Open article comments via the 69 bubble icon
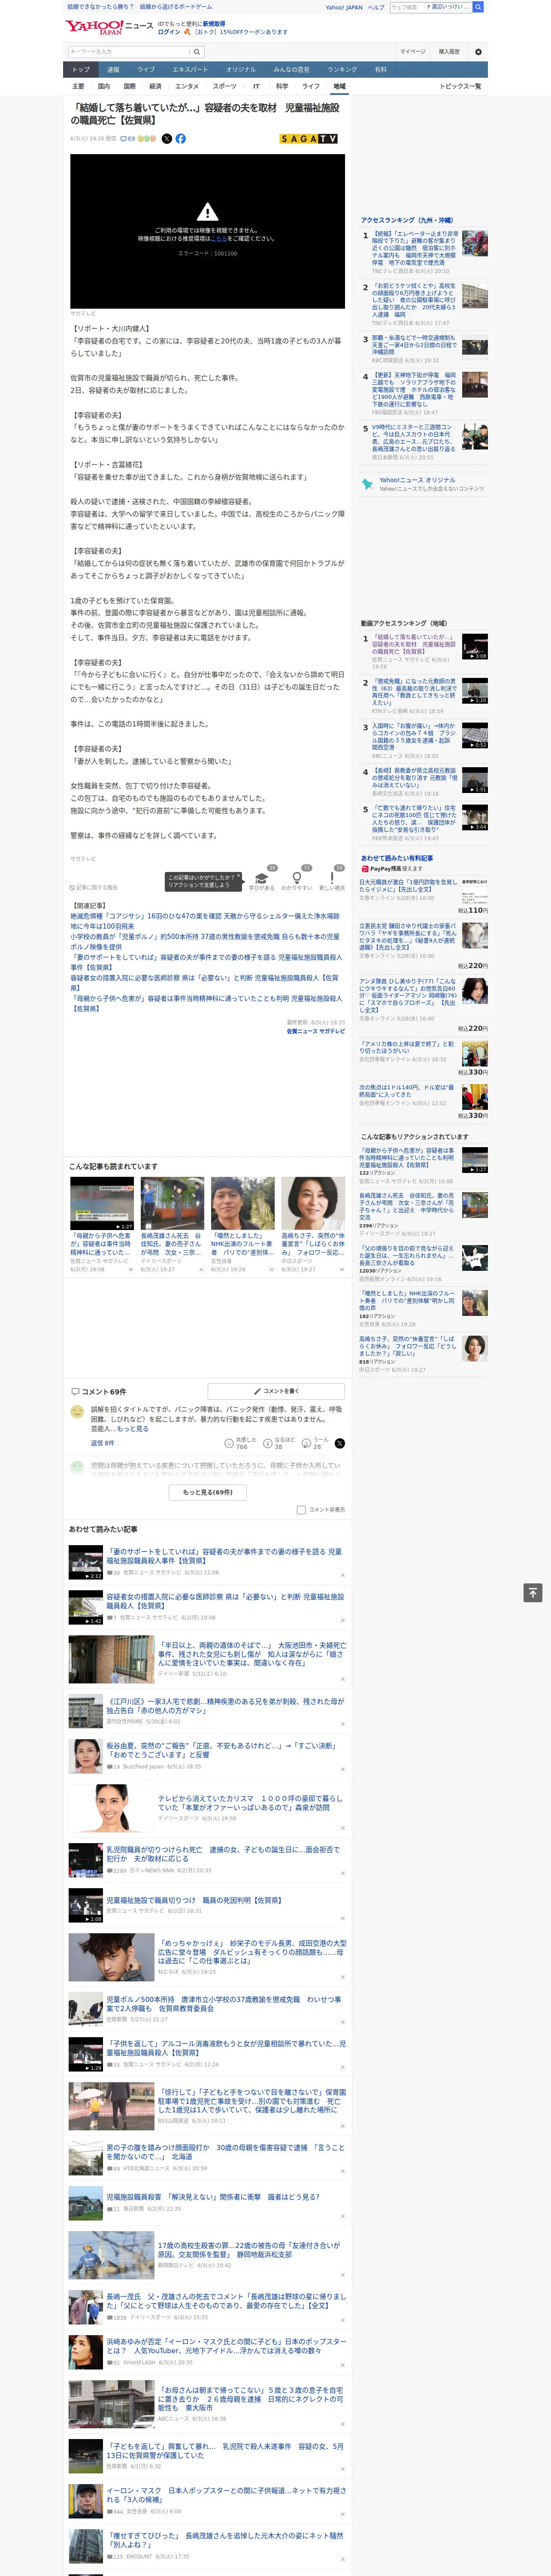The image size is (551, 2576). tap(128, 139)
